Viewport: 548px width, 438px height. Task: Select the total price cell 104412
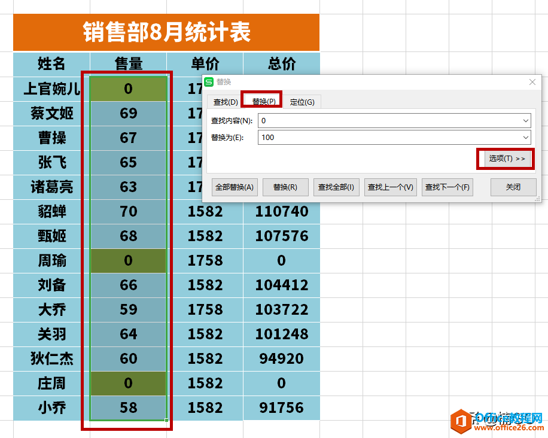[x=282, y=285]
